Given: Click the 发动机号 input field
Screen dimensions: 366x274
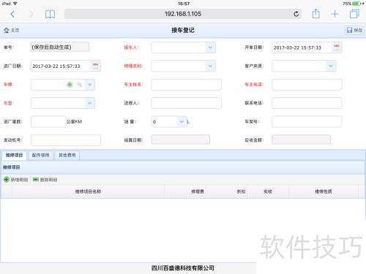Looking at the screenshot, I should tap(66, 140).
